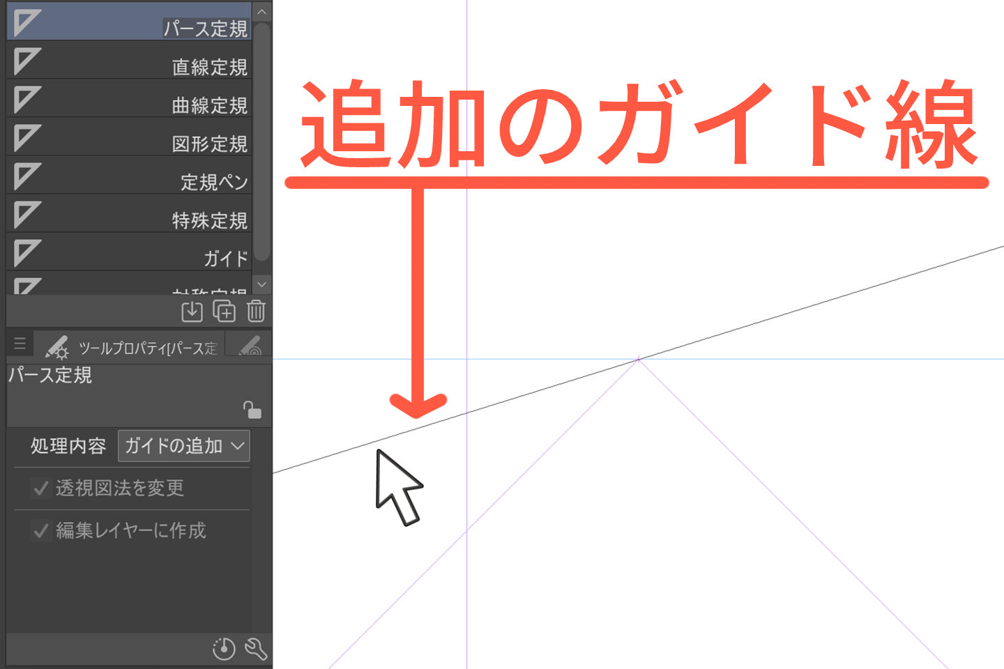Viewport: 1004px width, 669px height.
Task: Switch to the ツールプロパティ tab
Action: click(x=131, y=346)
